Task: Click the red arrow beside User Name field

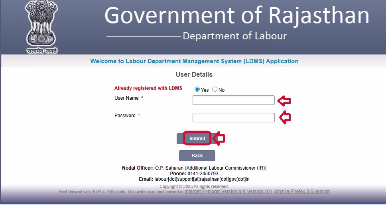Action: (284, 101)
